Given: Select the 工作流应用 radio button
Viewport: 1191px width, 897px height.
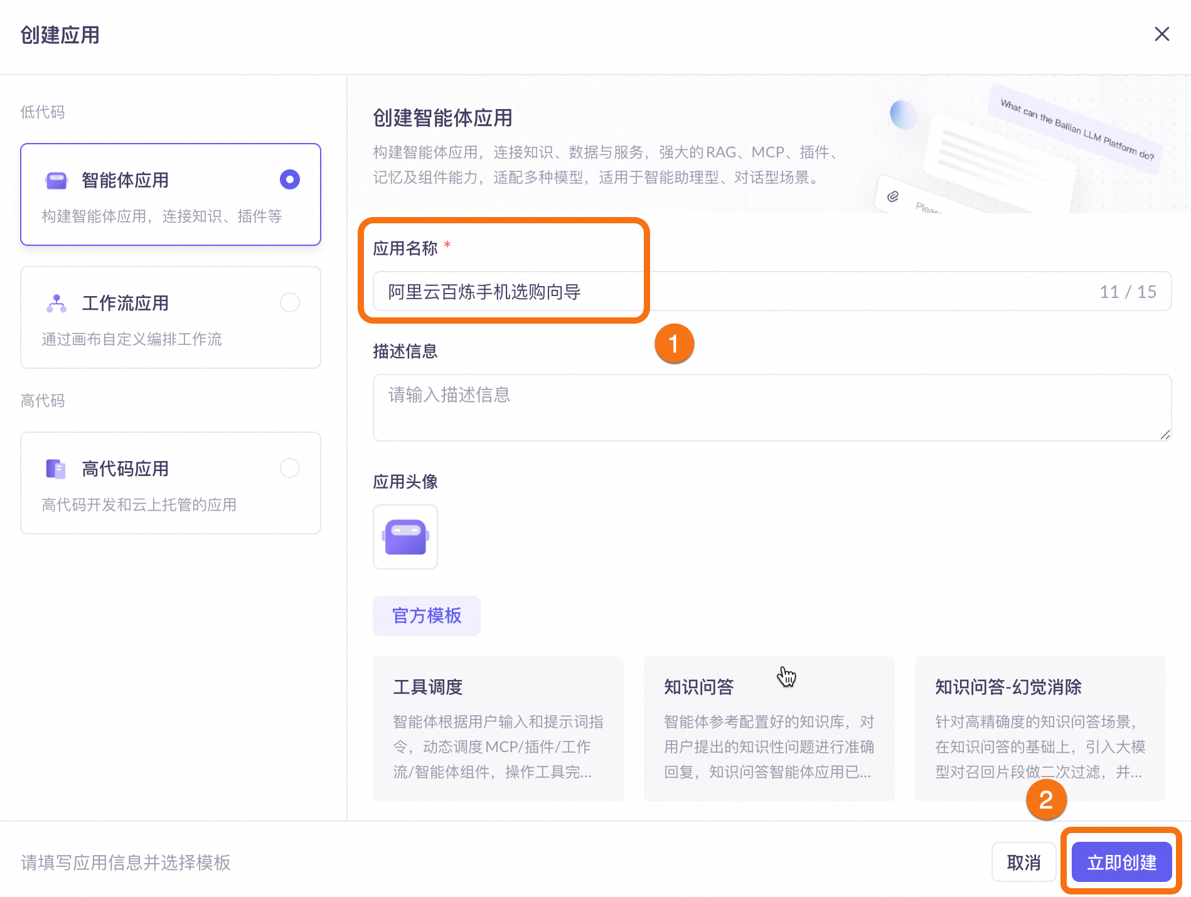Looking at the screenshot, I should coord(289,302).
